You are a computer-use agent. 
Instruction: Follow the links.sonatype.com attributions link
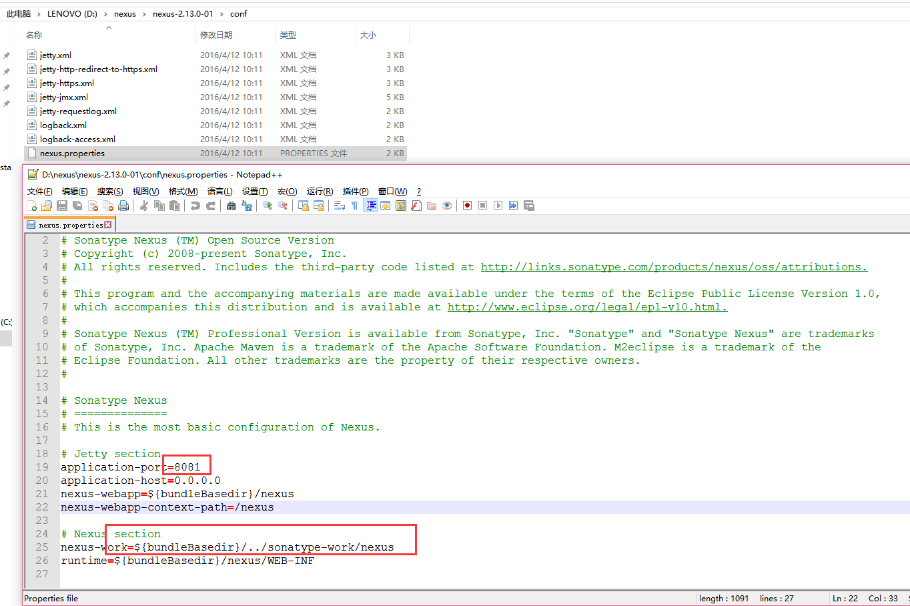click(674, 267)
